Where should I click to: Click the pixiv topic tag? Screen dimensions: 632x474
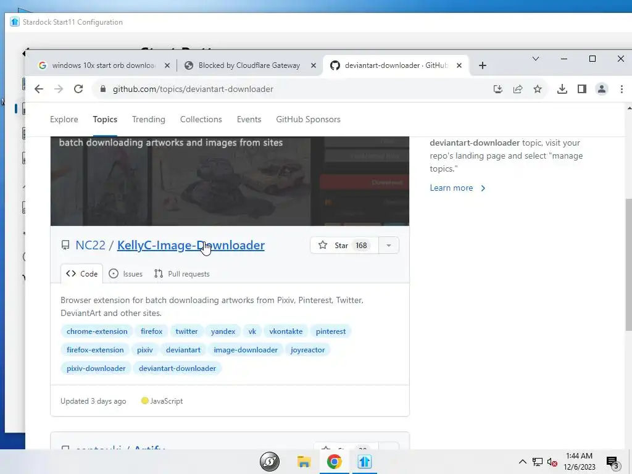(x=144, y=350)
